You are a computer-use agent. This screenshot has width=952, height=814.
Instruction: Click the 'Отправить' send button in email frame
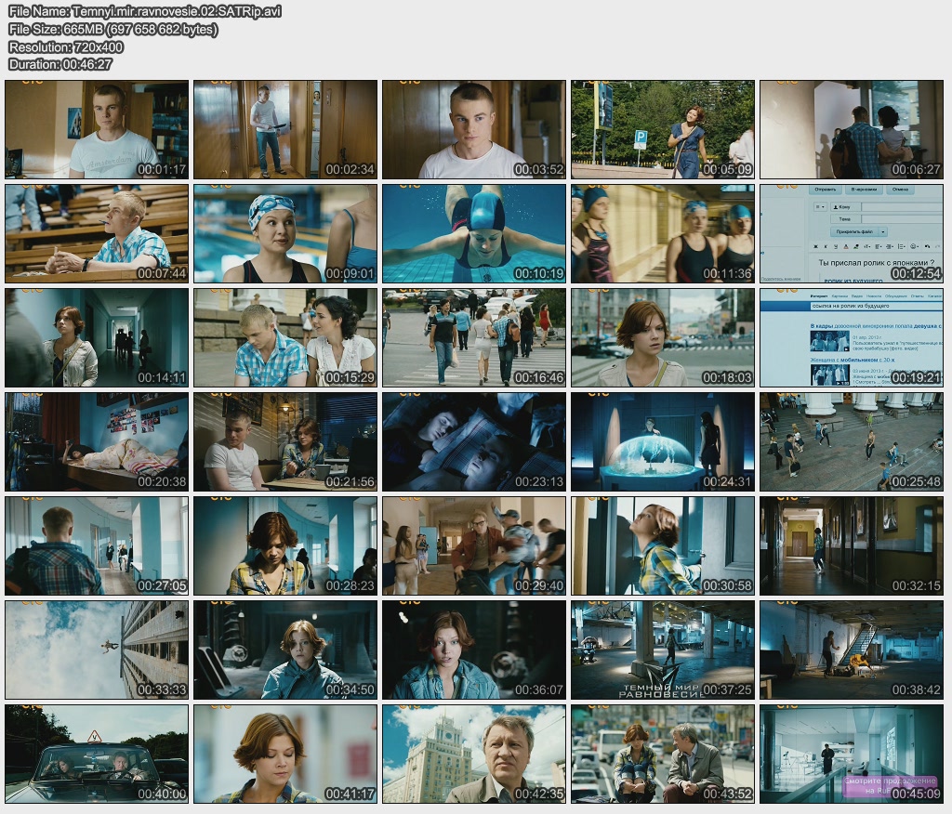[x=826, y=190]
